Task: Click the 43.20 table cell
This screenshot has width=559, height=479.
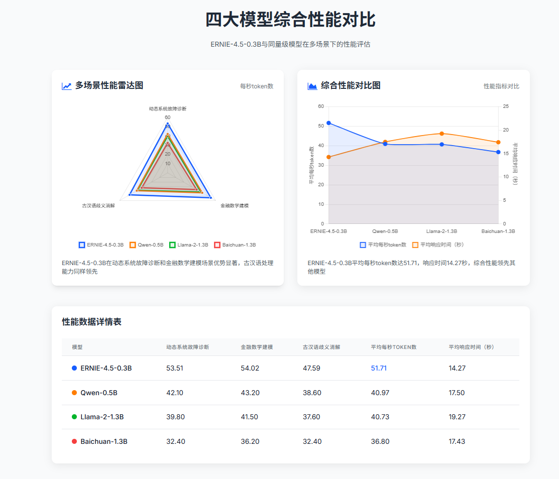Action: tap(250, 393)
